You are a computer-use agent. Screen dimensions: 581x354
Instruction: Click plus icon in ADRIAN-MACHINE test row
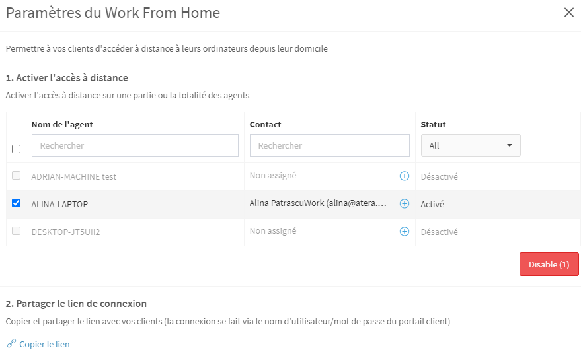point(405,176)
